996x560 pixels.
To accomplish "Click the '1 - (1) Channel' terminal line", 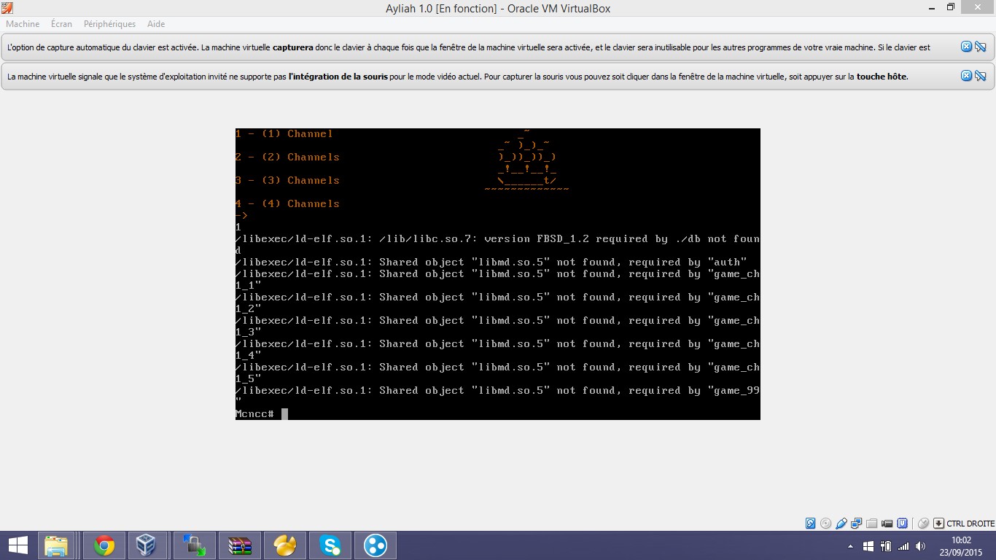I will [284, 134].
